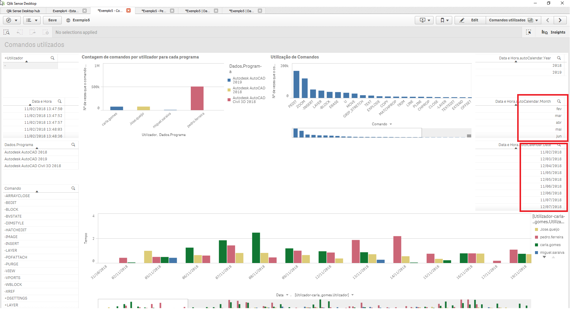Click pedro.ferreira red legend color swatch
This screenshot has height=309, width=570.
[x=536, y=237]
